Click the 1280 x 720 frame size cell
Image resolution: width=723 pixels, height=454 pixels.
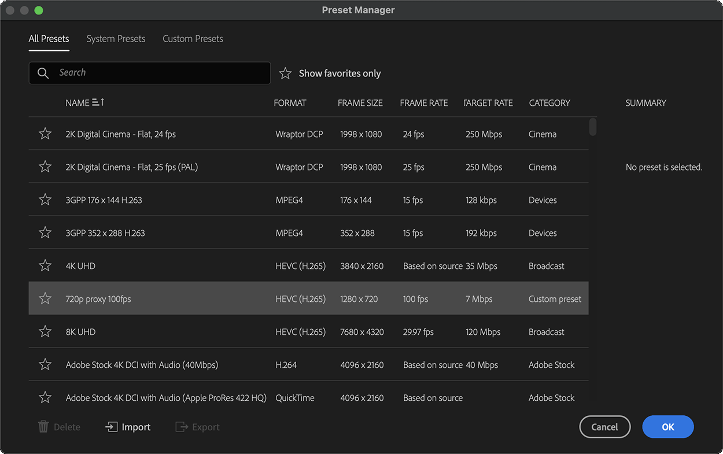(x=359, y=299)
